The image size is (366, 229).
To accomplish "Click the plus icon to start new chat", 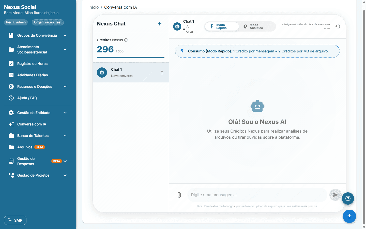I will [x=160, y=24].
